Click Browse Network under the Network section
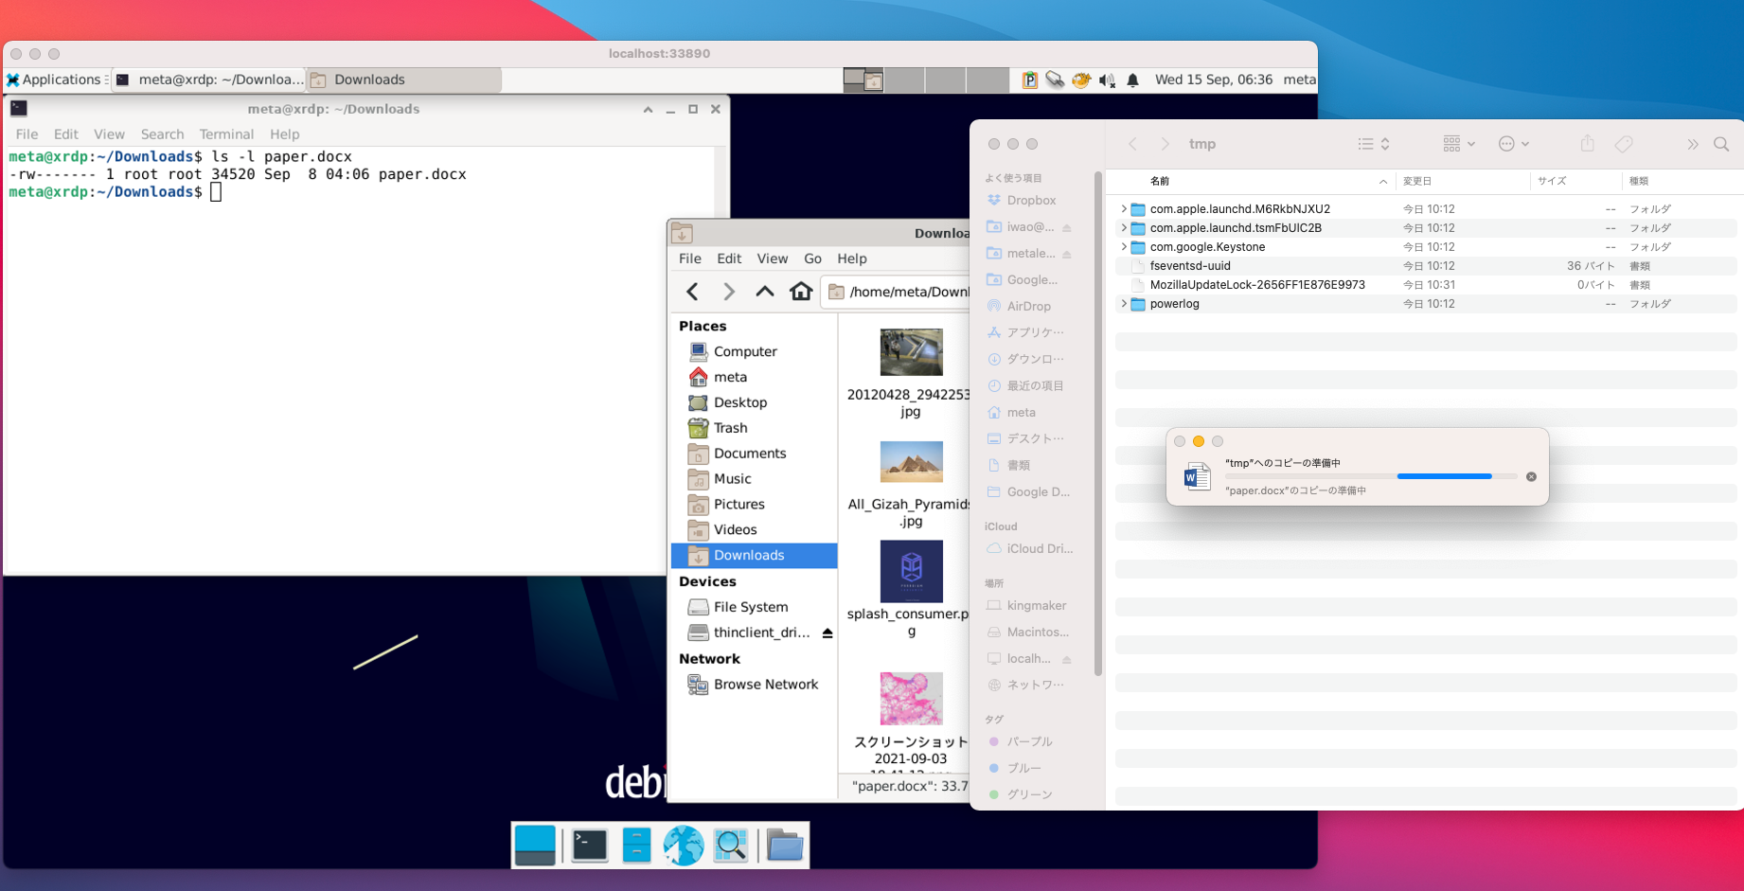Screen dimensions: 1744x891 [767, 684]
